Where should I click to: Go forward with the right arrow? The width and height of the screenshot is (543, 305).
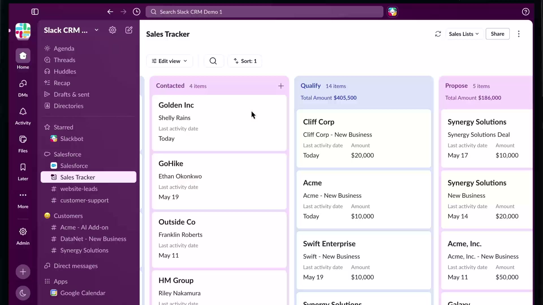tap(123, 12)
